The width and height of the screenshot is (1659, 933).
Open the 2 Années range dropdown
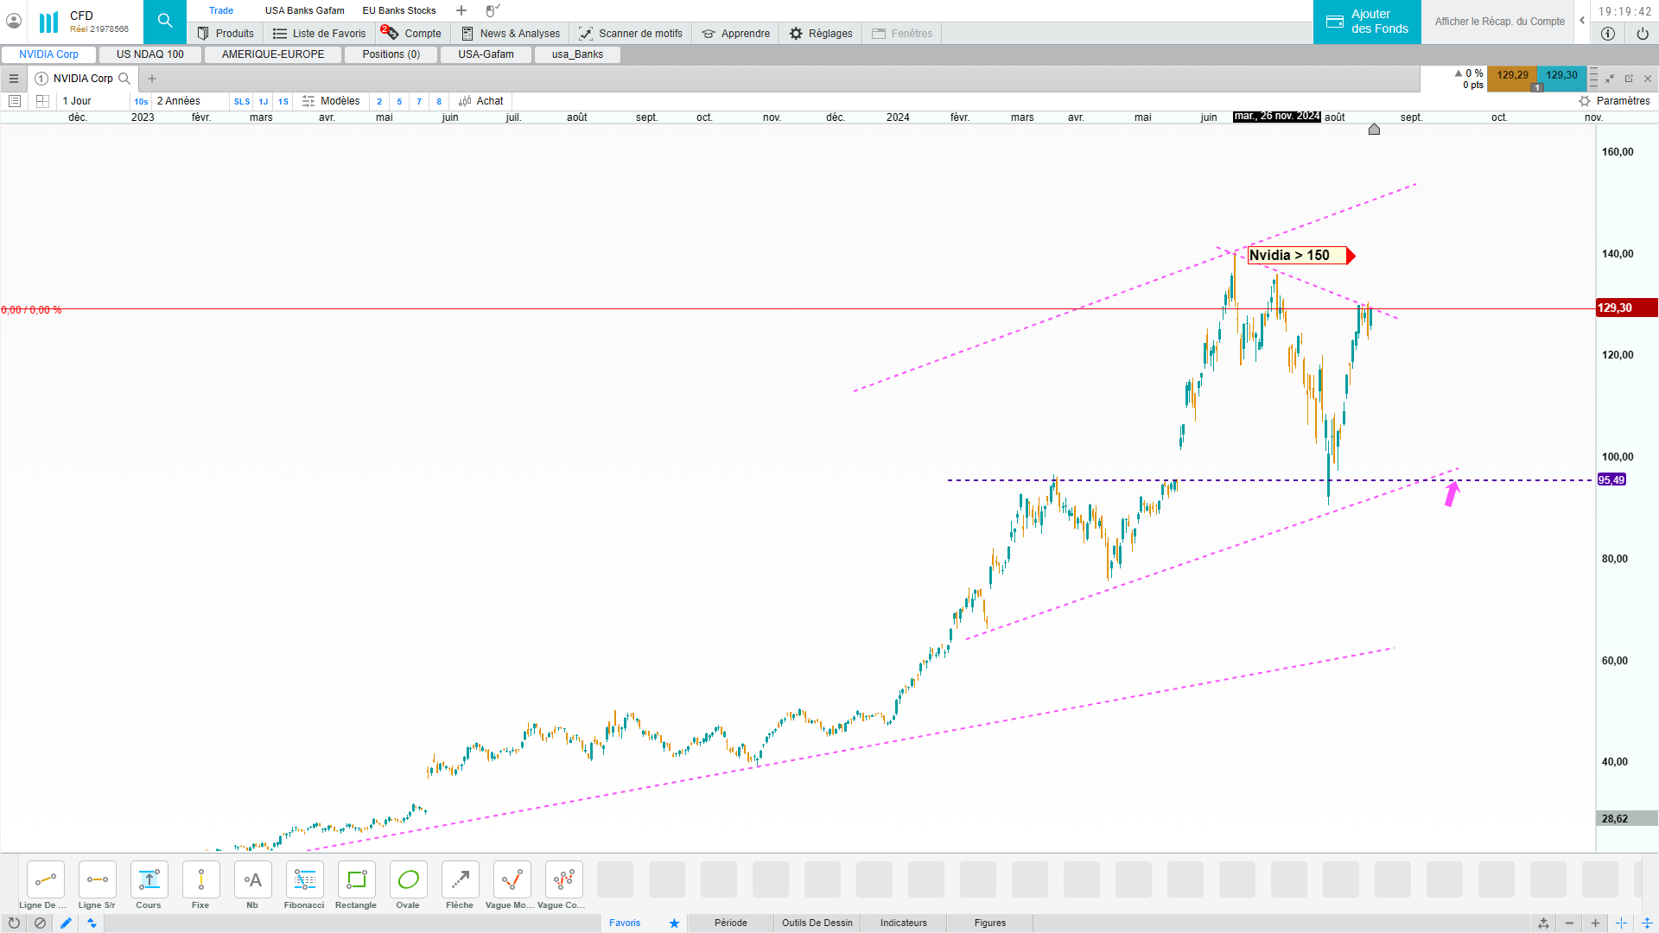(x=179, y=101)
